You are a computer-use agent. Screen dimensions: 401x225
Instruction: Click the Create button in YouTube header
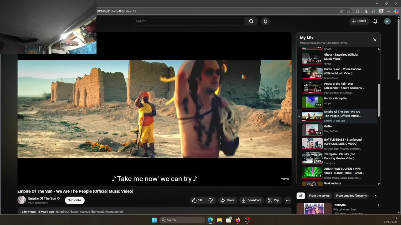[359, 21]
